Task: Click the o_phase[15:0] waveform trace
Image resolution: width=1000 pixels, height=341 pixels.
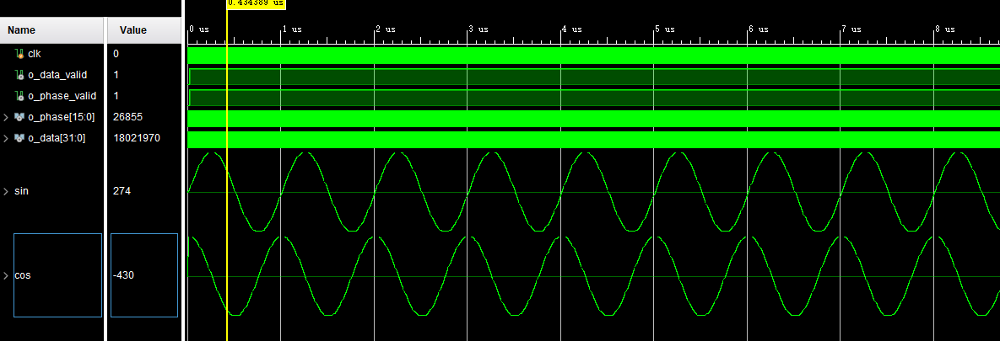Action: tap(594, 119)
